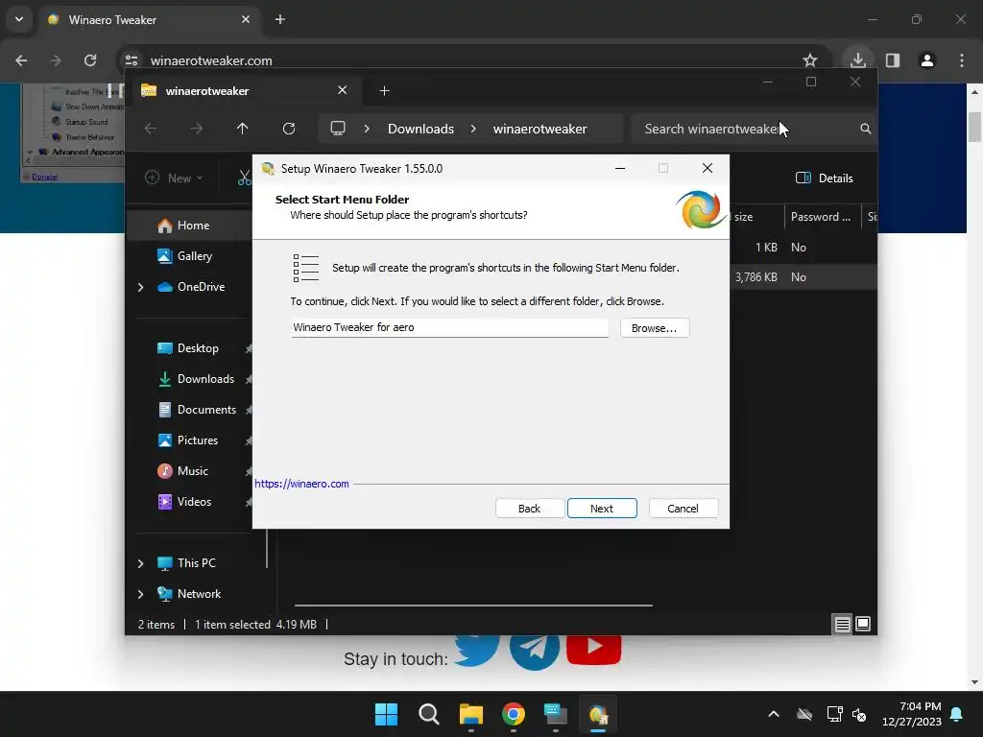Cancel the Winaero Tweaker setup
This screenshot has height=737, width=983.
point(683,509)
